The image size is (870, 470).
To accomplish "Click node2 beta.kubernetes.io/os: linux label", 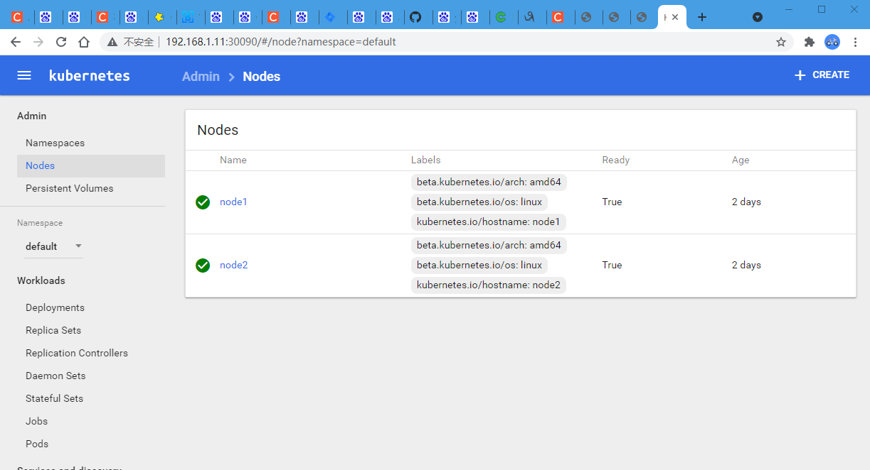I will 479,265.
